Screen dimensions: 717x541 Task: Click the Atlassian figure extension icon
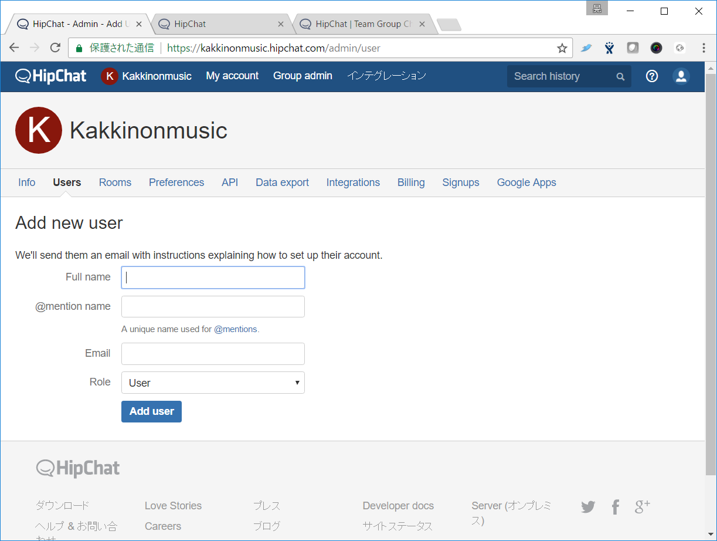[x=610, y=48]
